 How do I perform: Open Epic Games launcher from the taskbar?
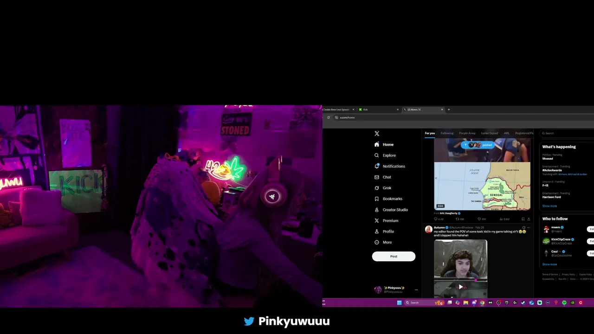507,303
